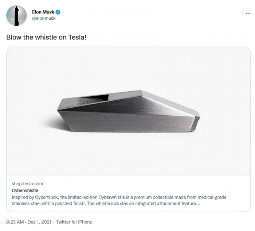Open the Twitter for iPhone source link
Viewport: 255px width, 231px height.
pyautogui.click(x=74, y=222)
